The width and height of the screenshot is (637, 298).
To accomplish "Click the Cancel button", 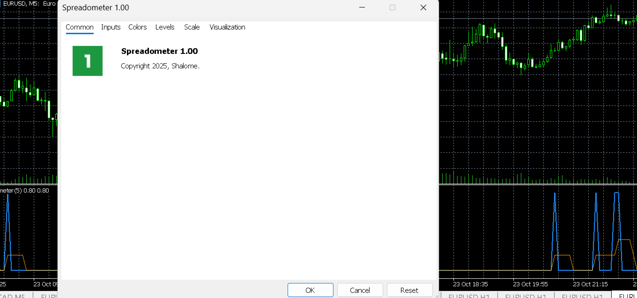I will [x=360, y=290].
